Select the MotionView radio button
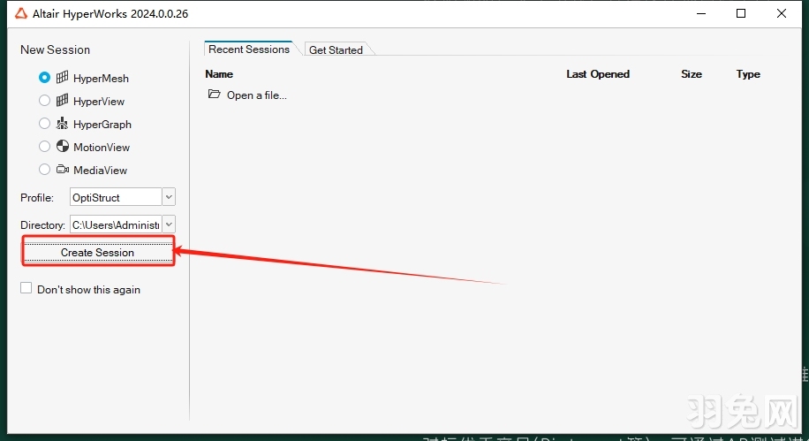The height and width of the screenshot is (441, 809). 44,147
